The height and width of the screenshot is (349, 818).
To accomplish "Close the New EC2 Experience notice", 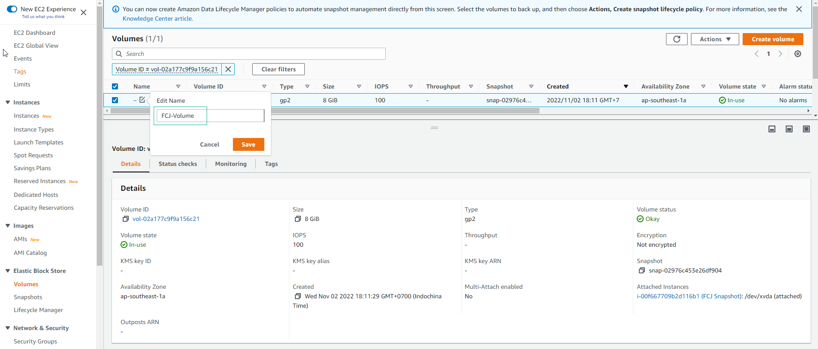I will pos(84,12).
